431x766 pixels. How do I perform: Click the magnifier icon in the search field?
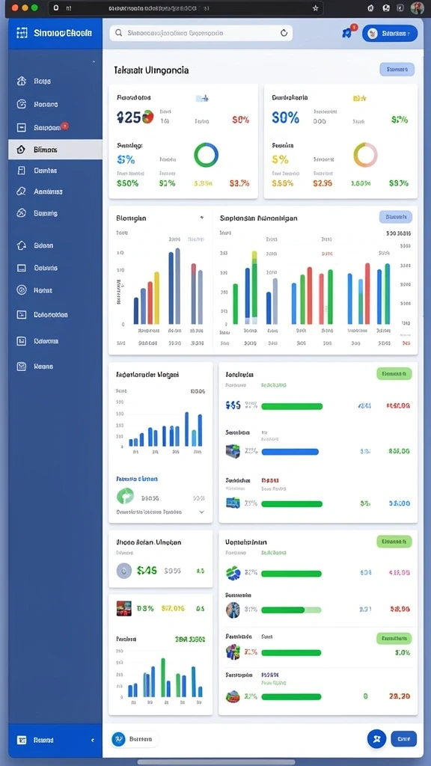click(119, 33)
